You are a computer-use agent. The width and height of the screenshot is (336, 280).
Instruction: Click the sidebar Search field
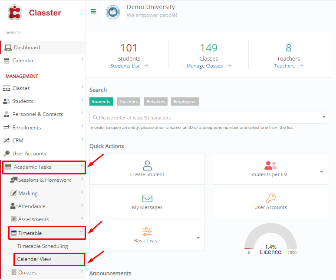[43, 32]
